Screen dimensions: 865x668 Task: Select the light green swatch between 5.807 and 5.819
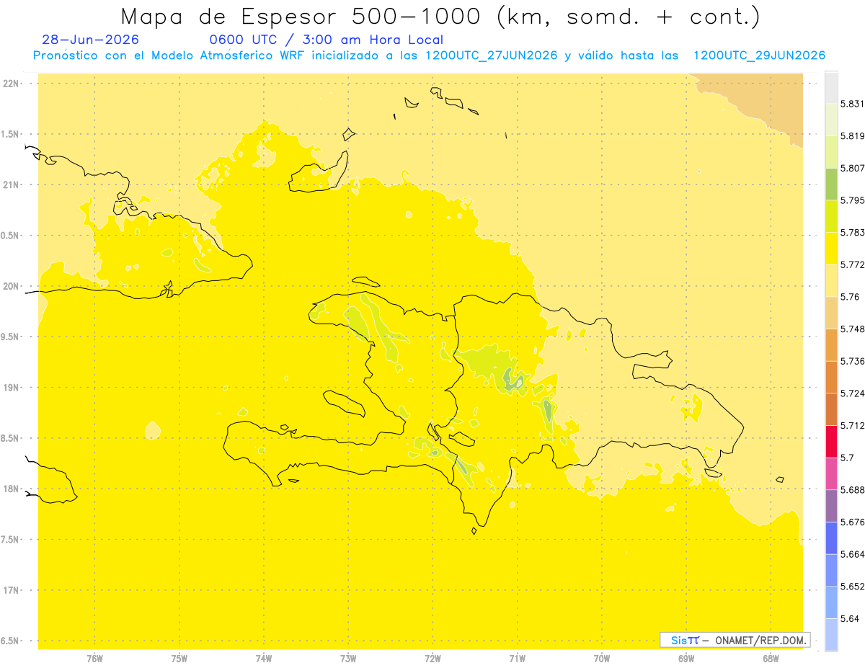pos(831,151)
